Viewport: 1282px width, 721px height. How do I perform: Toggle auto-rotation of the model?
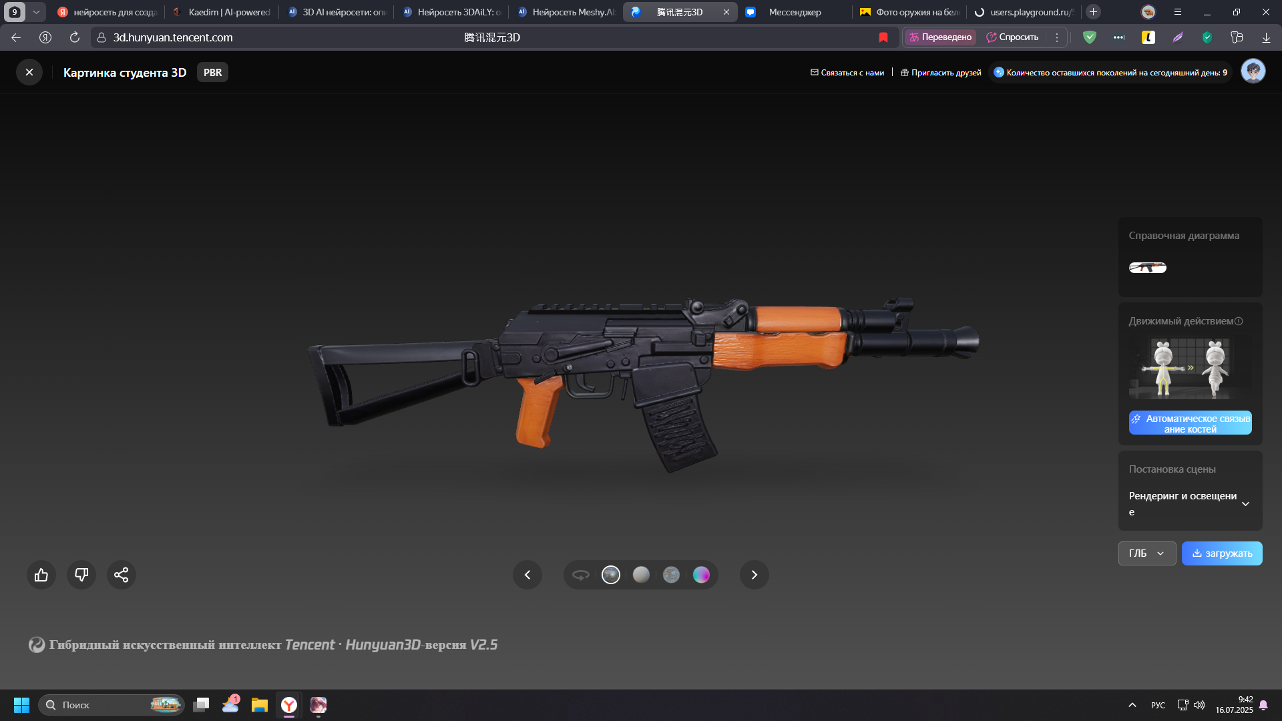581,575
